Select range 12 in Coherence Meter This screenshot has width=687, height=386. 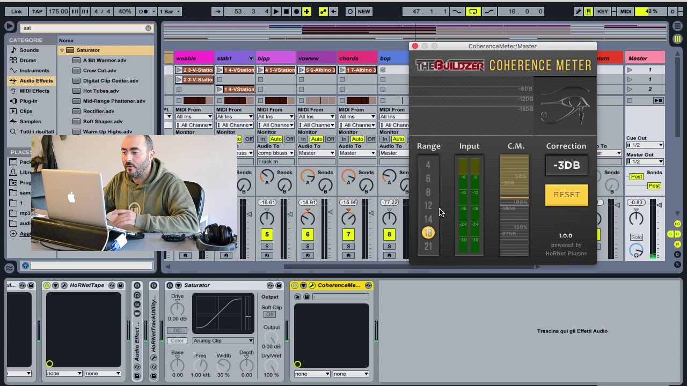pyautogui.click(x=428, y=206)
